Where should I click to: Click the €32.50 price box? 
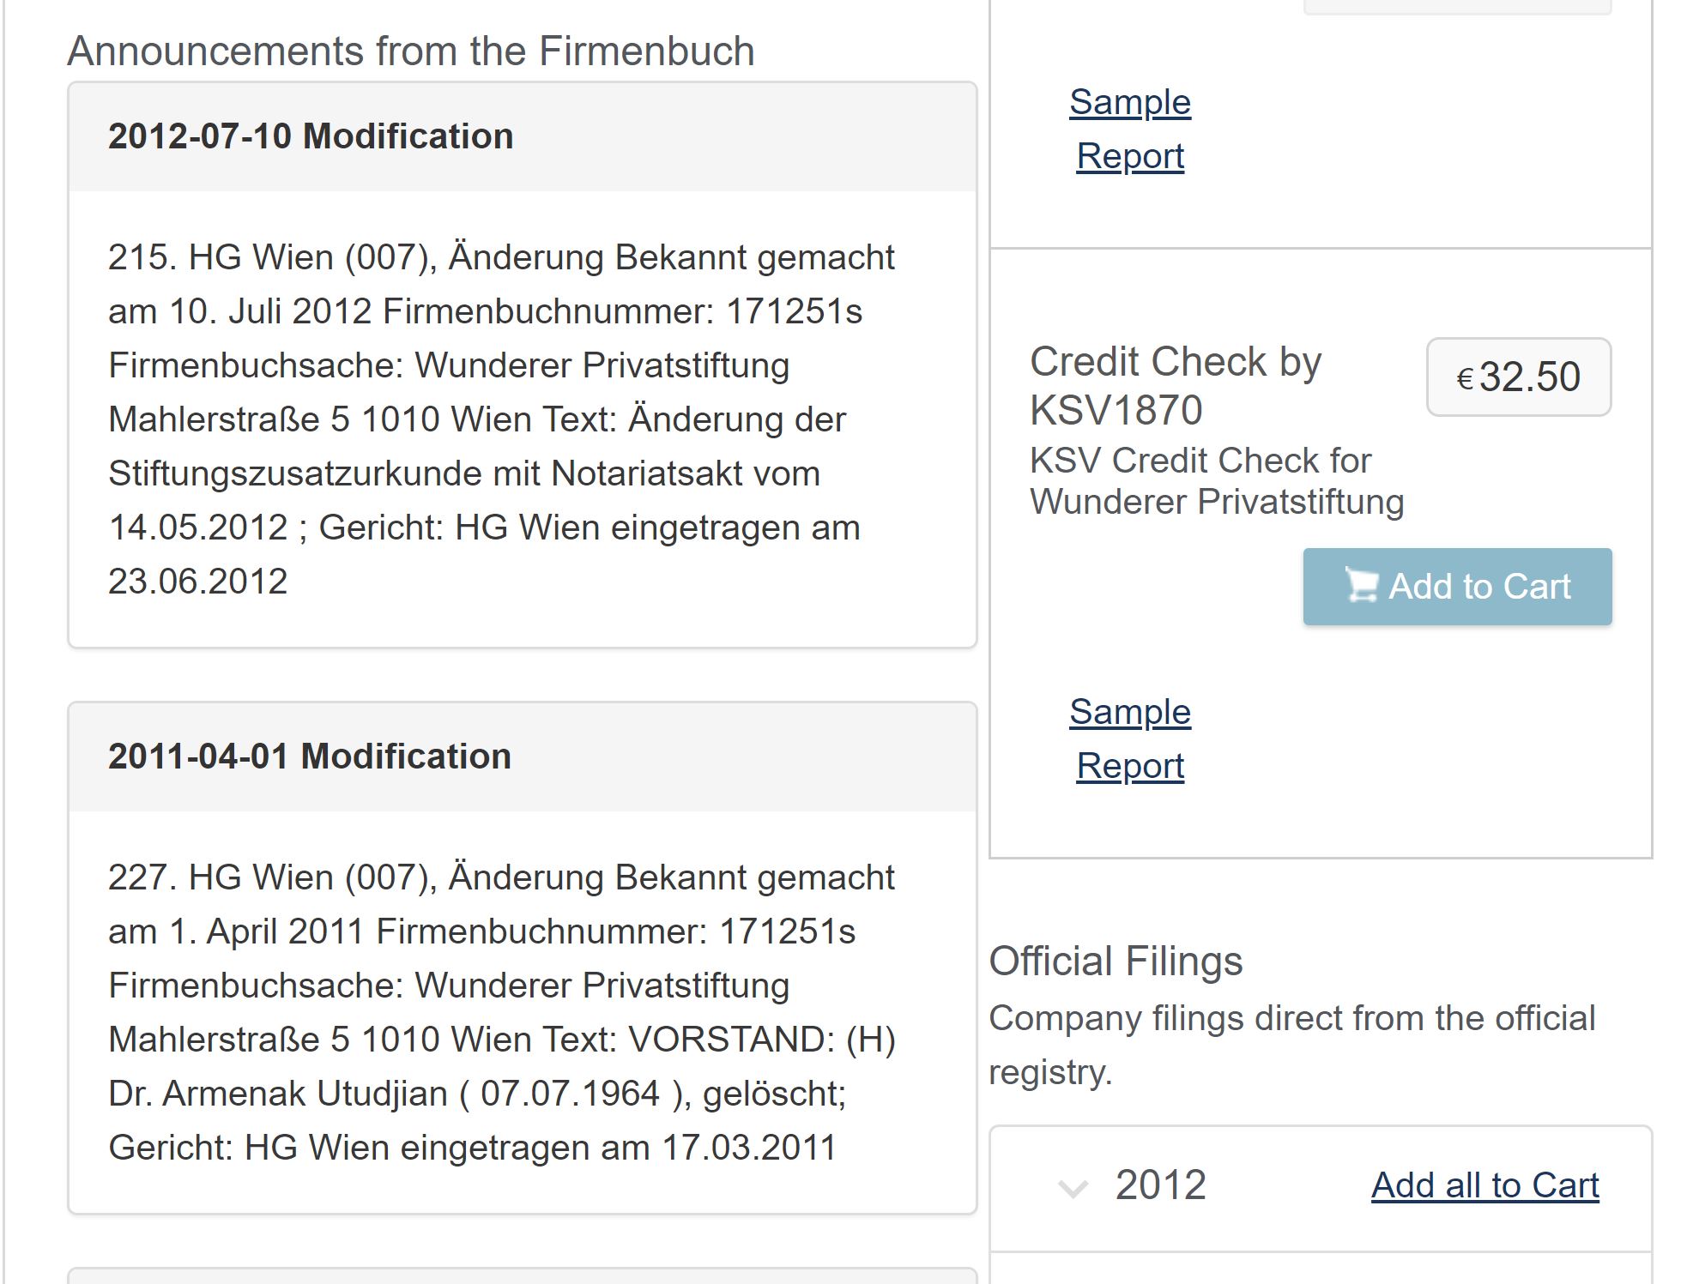click(1519, 377)
